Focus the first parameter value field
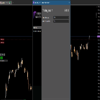The width and height of the screenshot is (100, 100). coord(61,17)
